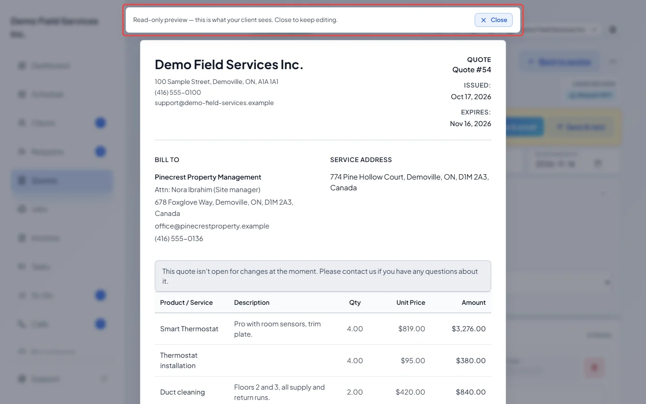
Task: Click 'Floors 2 and 3' description
Action: (279, 392)
